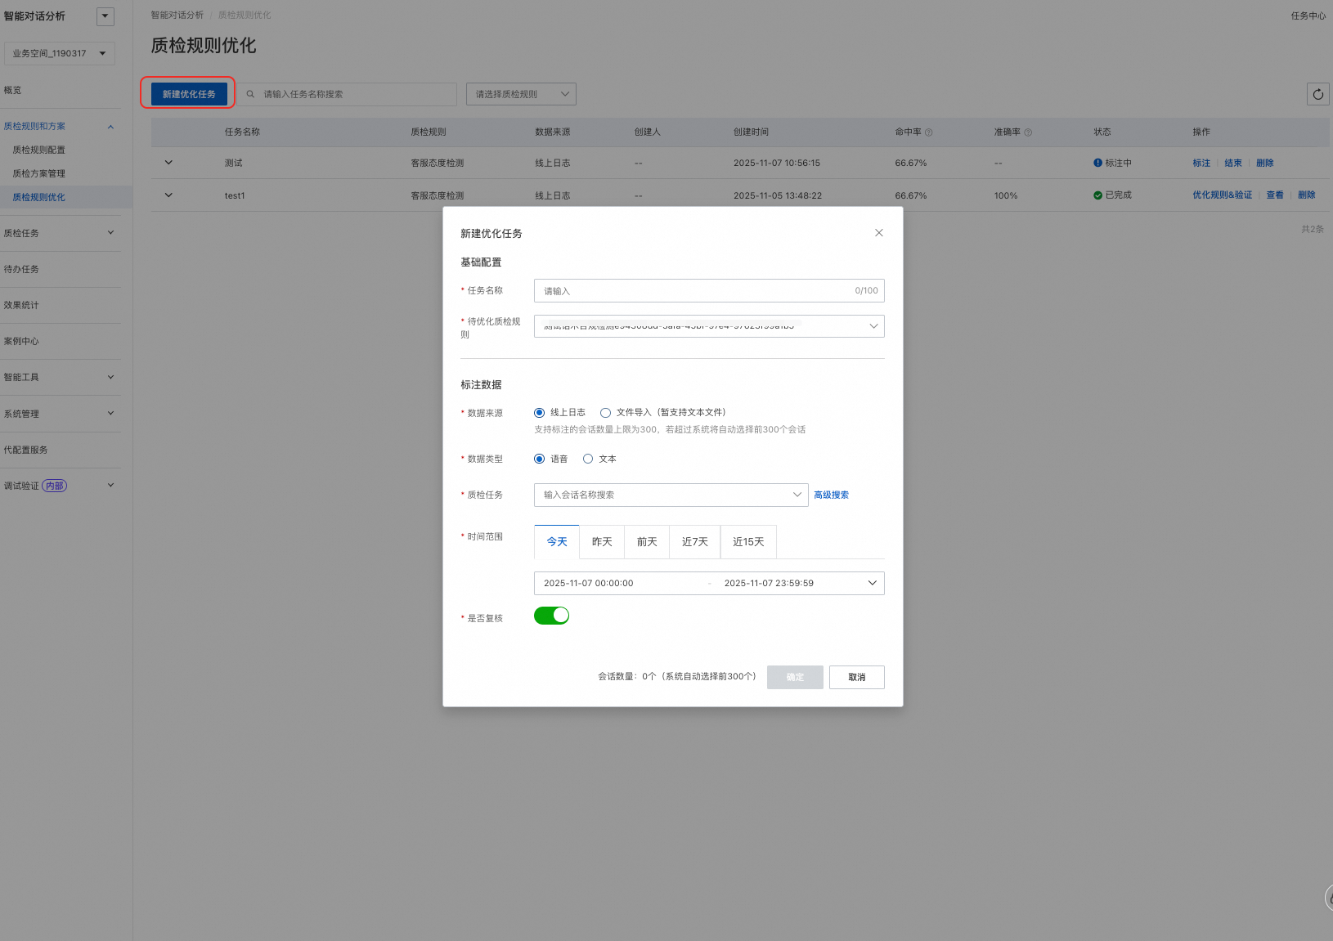The height and width of the screenshot is (941, 1333).
Task: Click 删除 link in 测试 row
Action: click(1265, 163)
